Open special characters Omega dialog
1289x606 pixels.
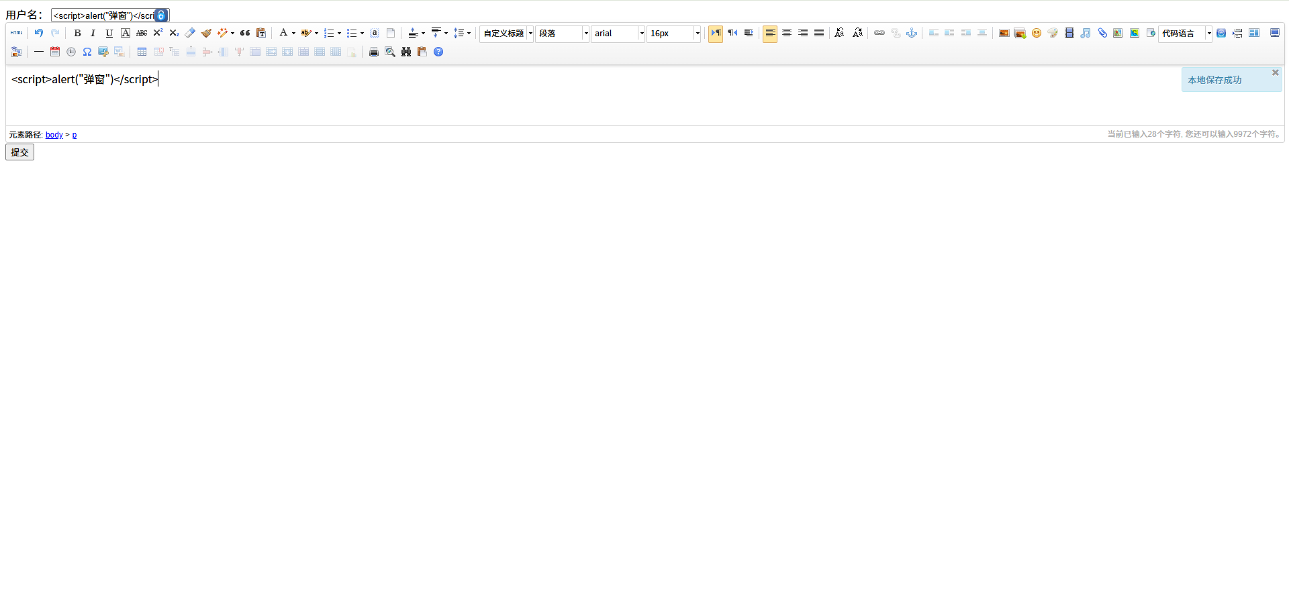(87, 52)
